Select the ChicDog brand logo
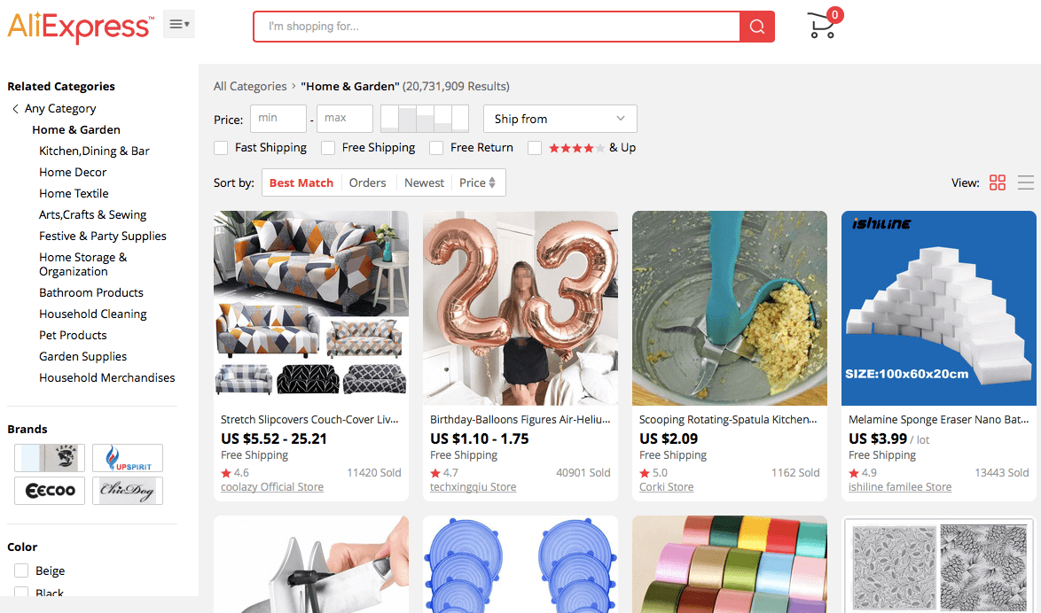The width and height of the screenshot is (1041, 613). click(x=128, y=490)
